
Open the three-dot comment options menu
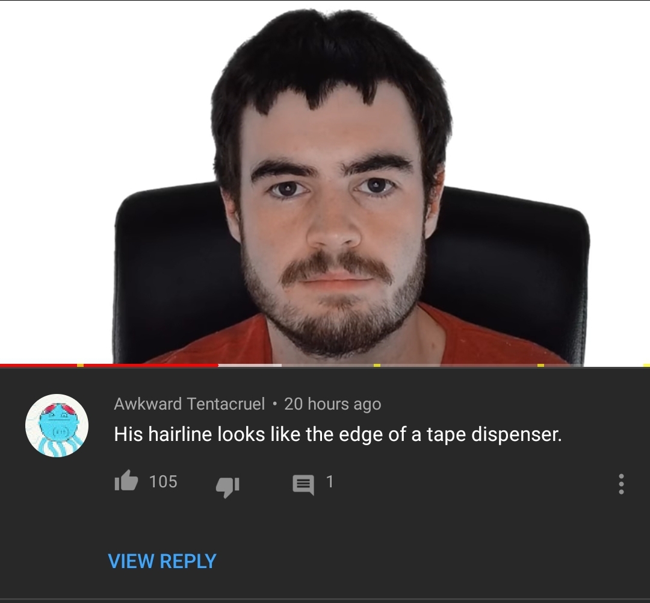click(621, 484)
